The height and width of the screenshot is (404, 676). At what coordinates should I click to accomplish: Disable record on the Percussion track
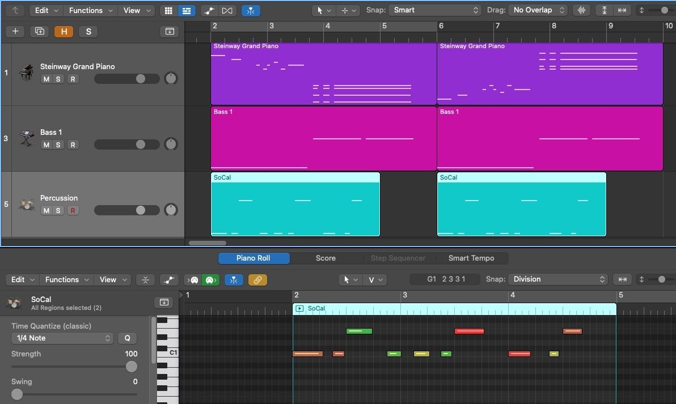point(73,211)
